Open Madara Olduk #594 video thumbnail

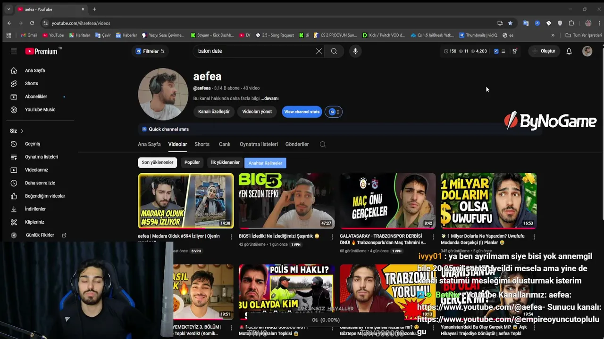pos(186,201)
